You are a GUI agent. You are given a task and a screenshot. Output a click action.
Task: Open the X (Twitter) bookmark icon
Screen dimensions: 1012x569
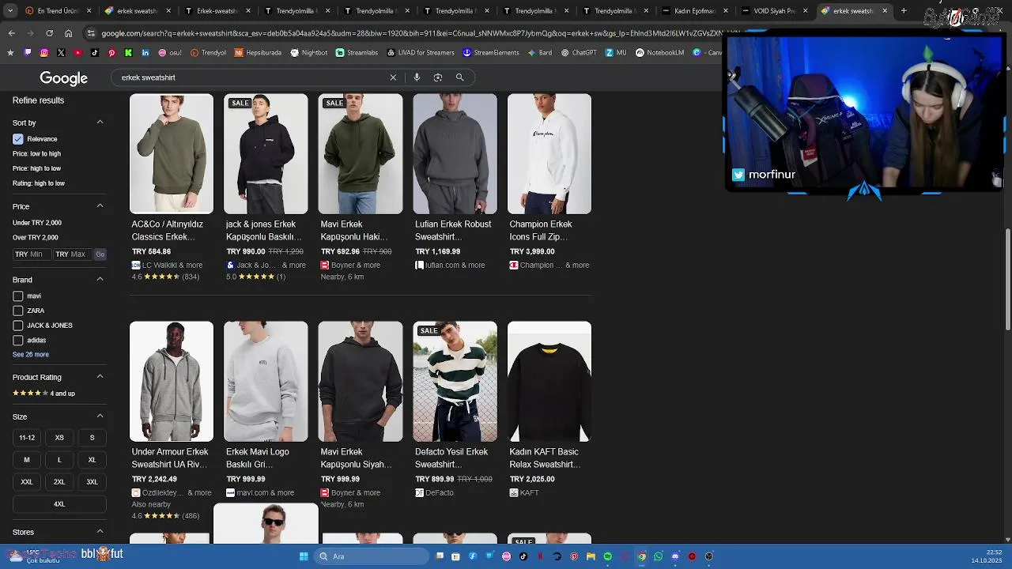pos(61,53)
